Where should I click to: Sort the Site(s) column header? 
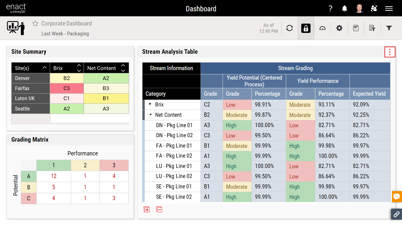[x=45, y=68]
